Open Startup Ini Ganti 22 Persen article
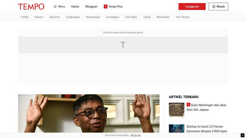Image resolution: width=246 pixels, height=138 pixels. pyautogui.click(x=207, y=129)
